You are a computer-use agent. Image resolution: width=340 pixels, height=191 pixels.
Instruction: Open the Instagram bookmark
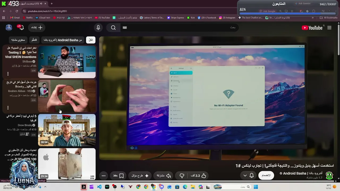click(x=227, y=18)
